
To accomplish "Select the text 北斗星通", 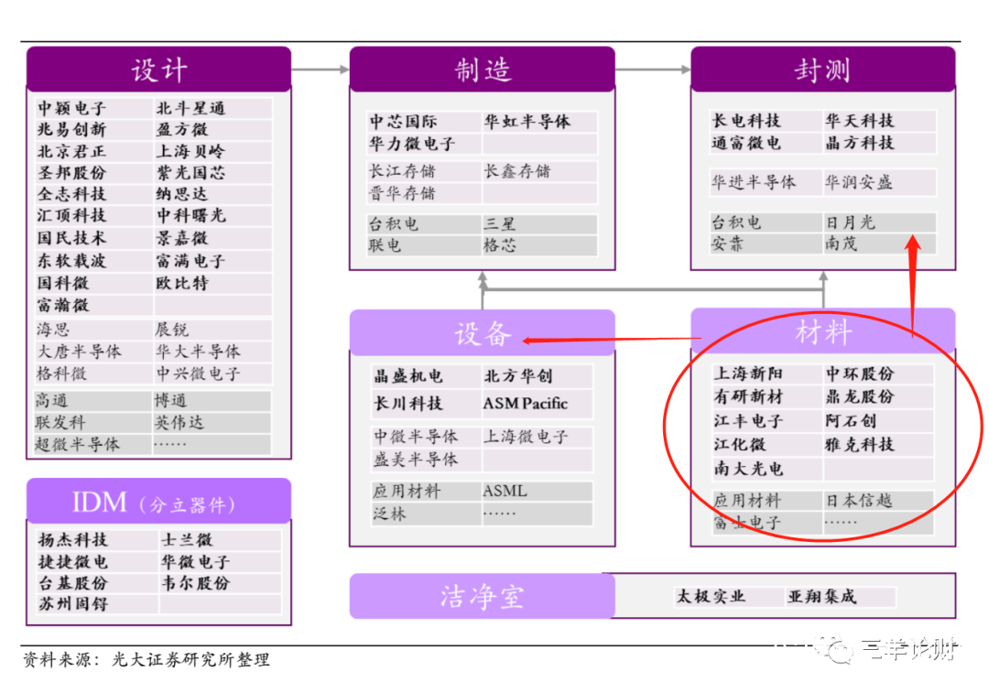I will [x=190, y=108].
